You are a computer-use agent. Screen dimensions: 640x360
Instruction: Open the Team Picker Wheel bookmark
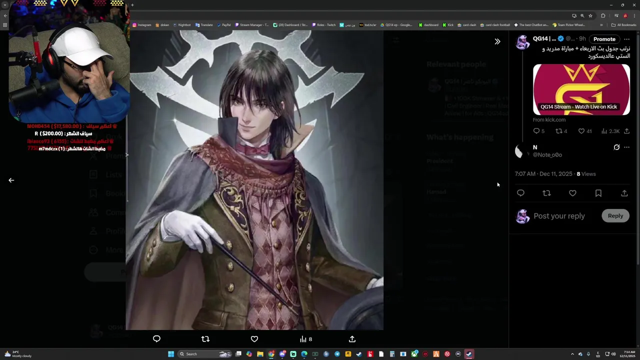(x=568, y=25)
